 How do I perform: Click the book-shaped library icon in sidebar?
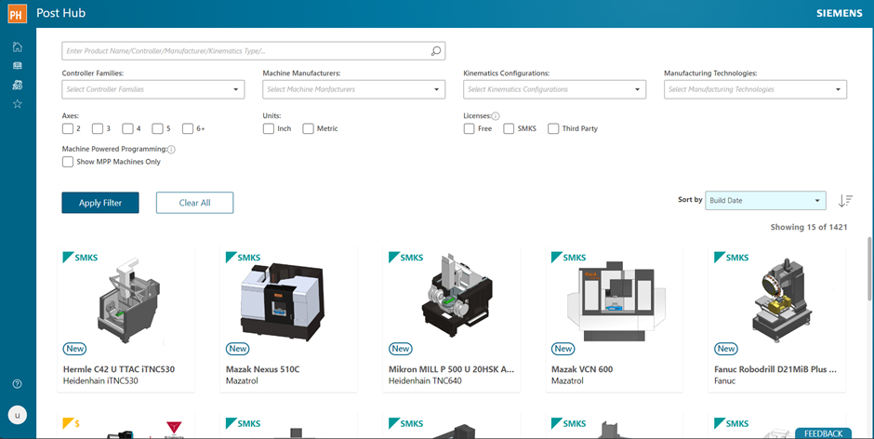click(x=18, y=66)
